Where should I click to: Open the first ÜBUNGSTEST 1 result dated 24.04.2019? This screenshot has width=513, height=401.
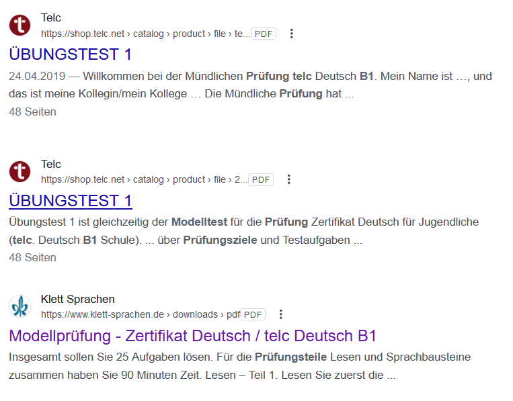click(x=70, y=54)
